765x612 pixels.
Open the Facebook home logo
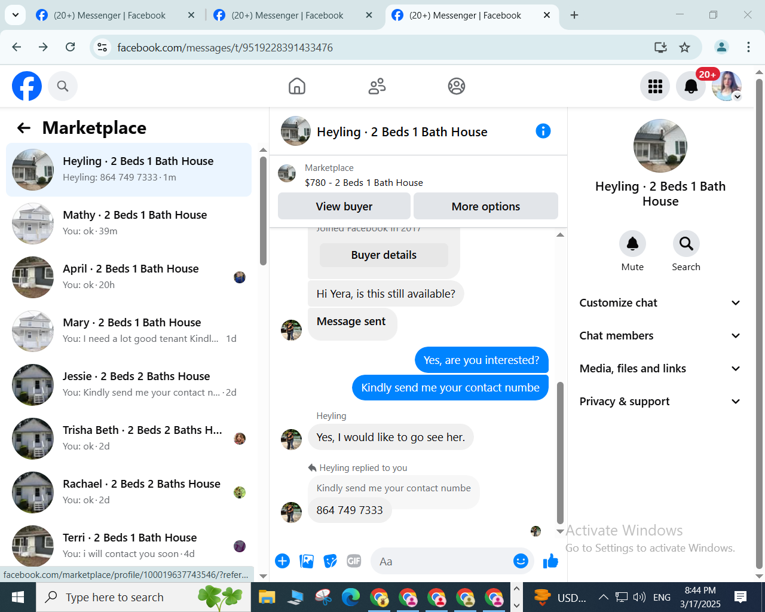[x=27, y=86]
